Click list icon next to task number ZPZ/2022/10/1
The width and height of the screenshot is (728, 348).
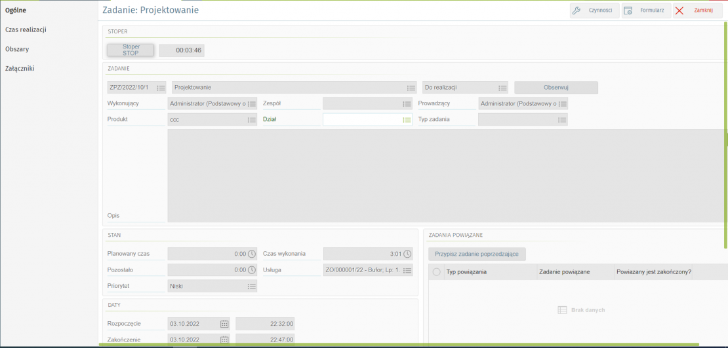161,88
